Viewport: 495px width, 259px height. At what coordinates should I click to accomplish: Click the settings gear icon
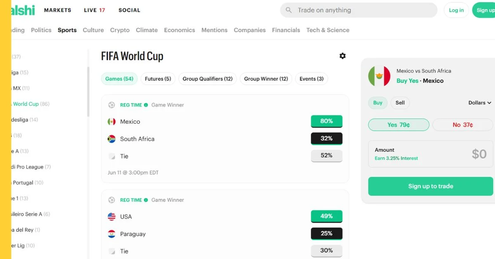342,56
